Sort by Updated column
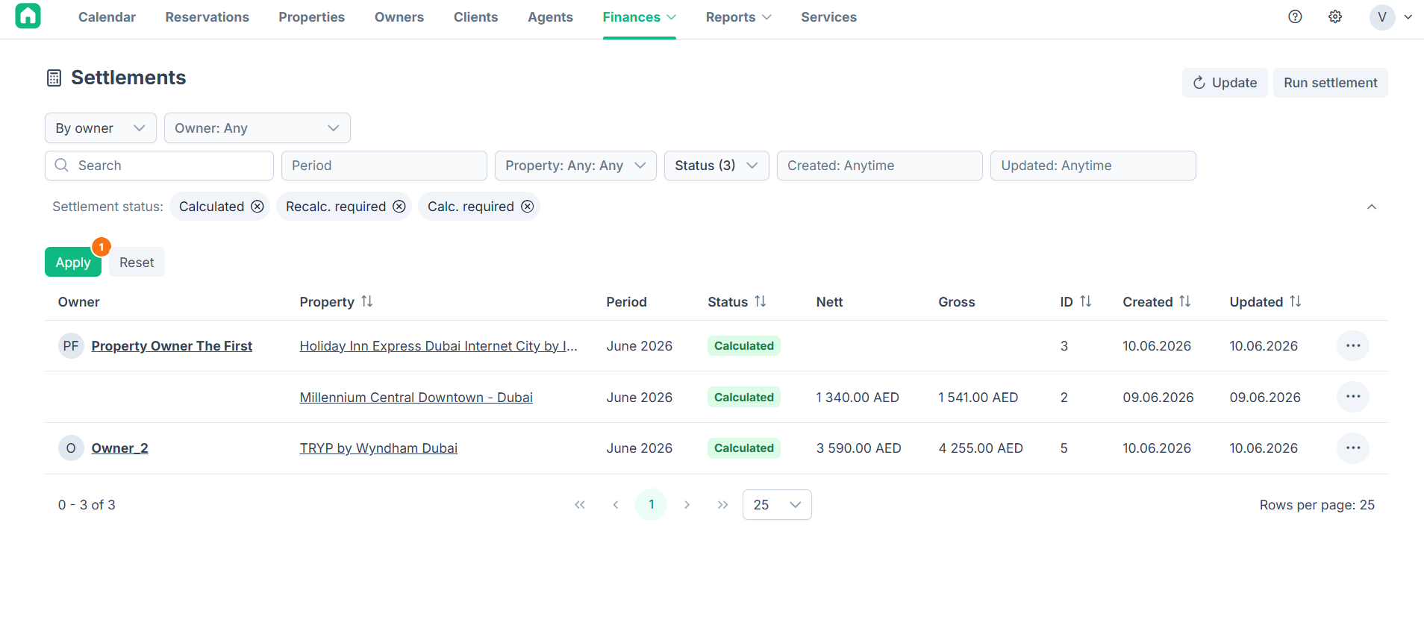Screen dimensions: 1424x634 [1295, 301]
